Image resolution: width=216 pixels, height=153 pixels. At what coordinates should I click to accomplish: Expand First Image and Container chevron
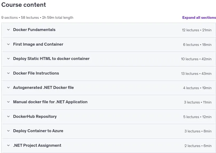point(8,44)
